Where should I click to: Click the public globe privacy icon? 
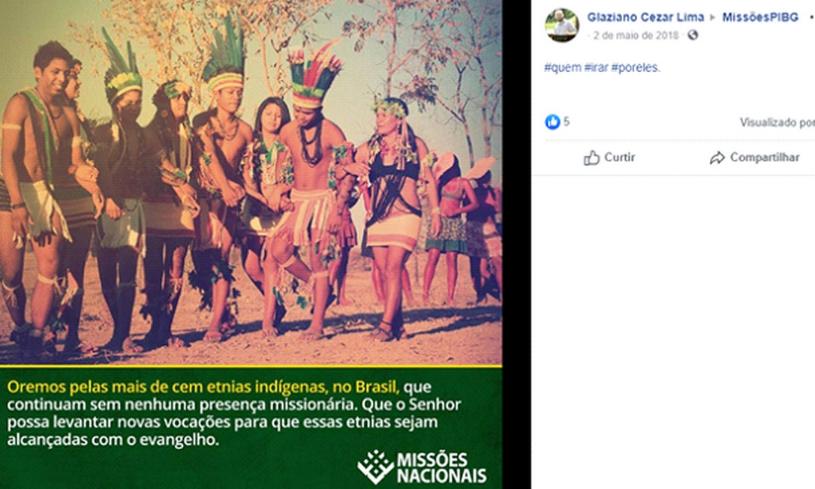[x=693, y=34]
